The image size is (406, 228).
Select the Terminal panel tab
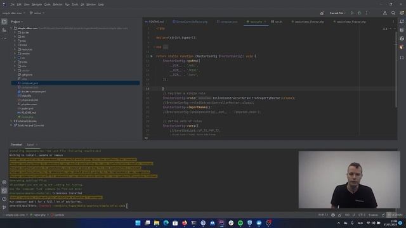(x=16, y=144)
